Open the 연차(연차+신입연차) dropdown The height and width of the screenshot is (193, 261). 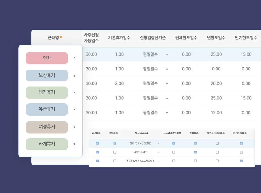click(x=158, y=143)
